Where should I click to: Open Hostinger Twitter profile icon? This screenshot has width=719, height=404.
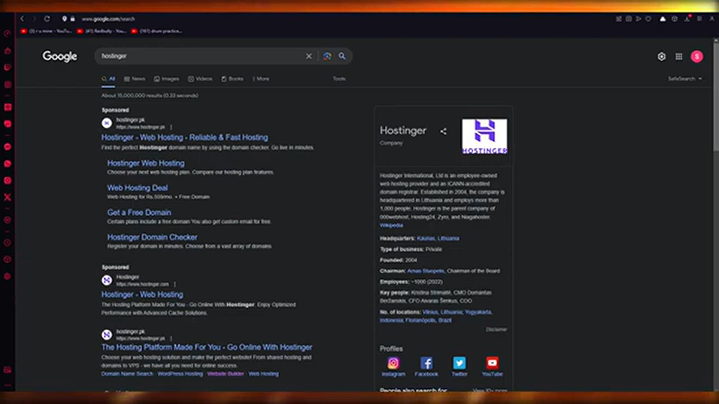click(x=459, y=363)
